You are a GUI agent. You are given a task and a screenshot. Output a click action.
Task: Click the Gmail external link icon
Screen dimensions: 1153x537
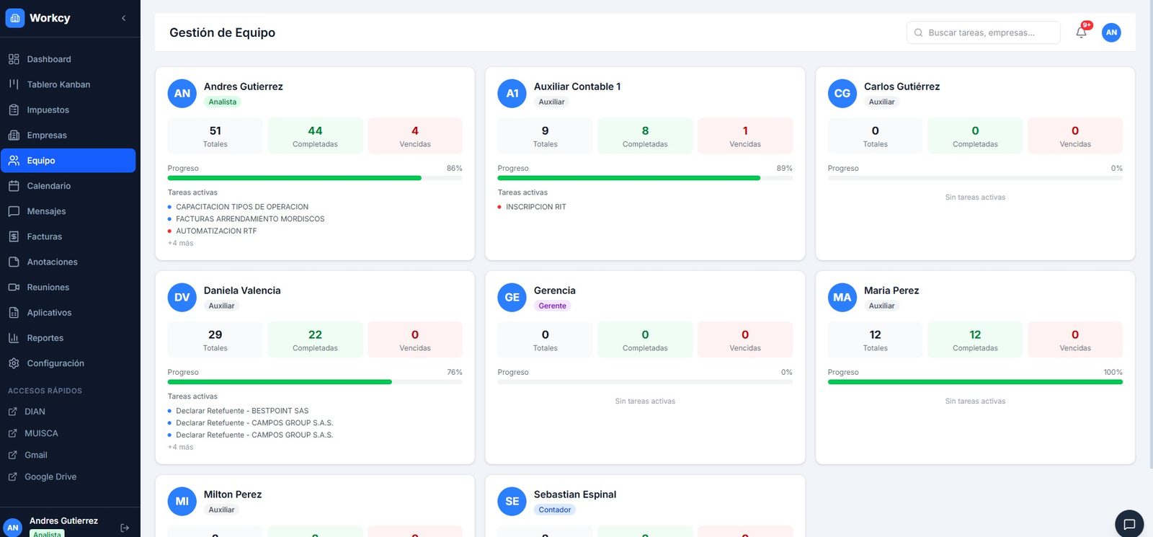12,455
